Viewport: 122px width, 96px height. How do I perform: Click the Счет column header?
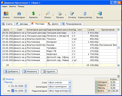20,30
